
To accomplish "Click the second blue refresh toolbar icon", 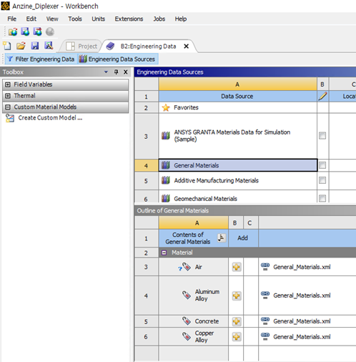I will coord(25,31).
